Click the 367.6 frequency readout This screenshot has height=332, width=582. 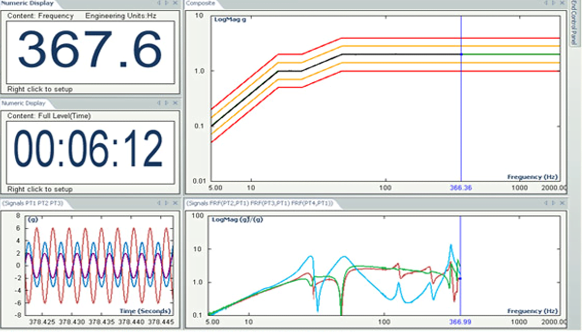pos(90,51)
